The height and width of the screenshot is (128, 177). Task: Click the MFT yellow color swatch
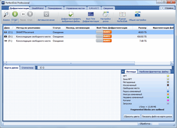pyautogui.click(x=168, y=76)
